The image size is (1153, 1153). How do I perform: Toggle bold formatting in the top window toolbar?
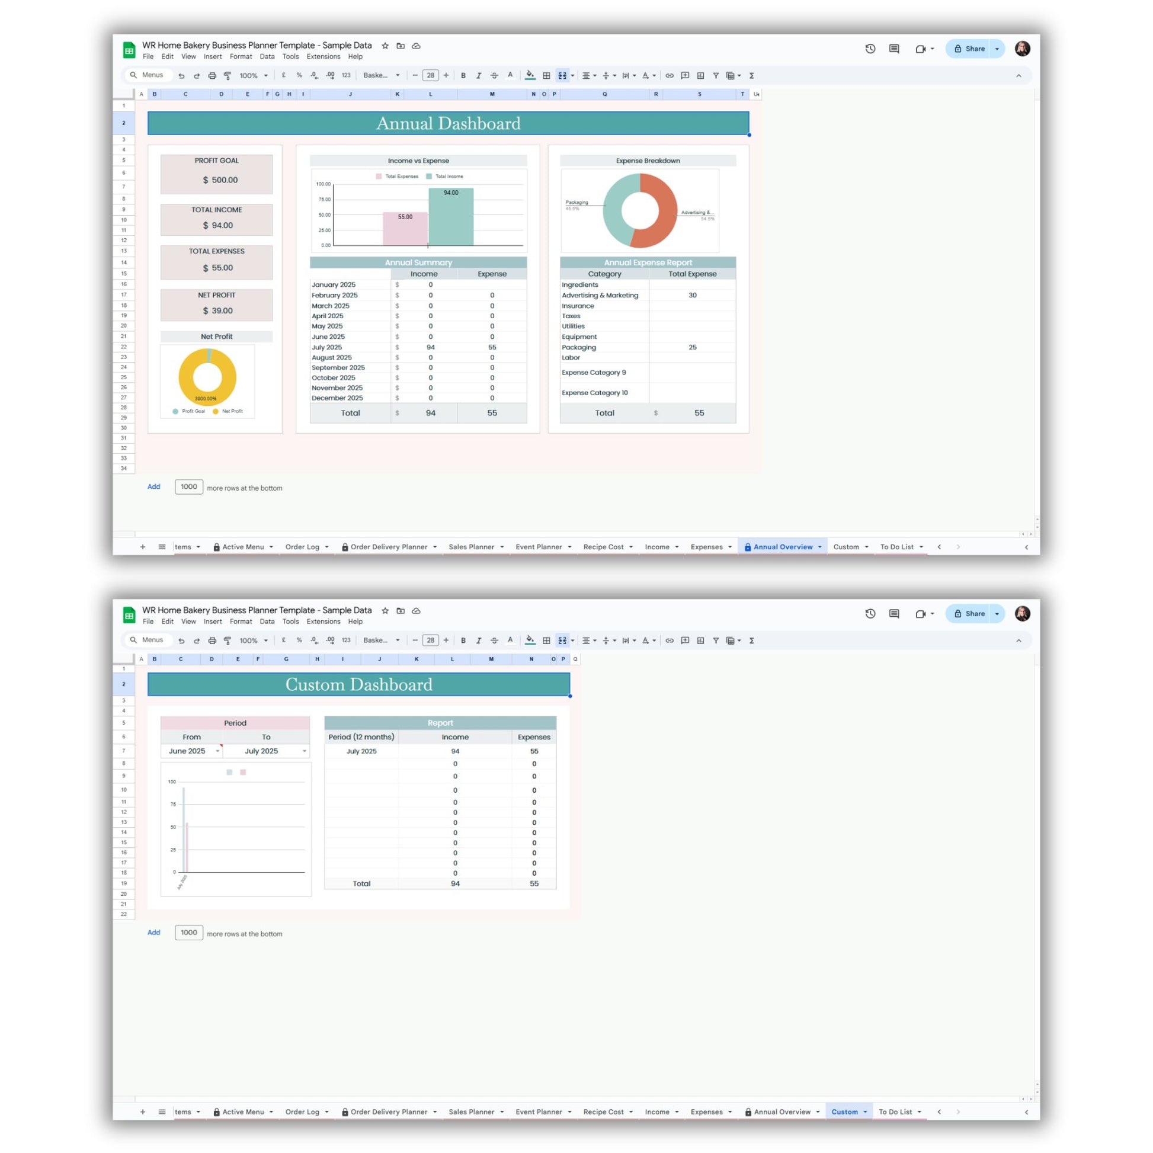tap(463, 76)
